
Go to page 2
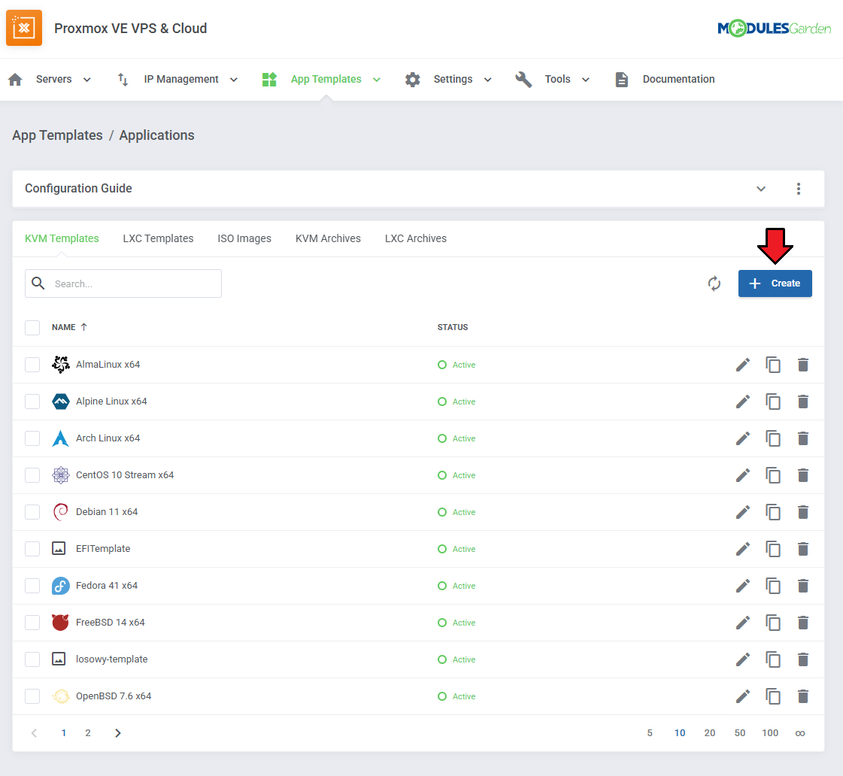click(88, 733)
